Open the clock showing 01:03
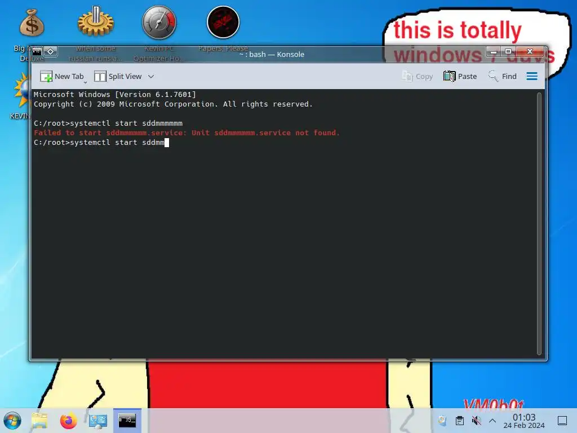Viewport: 577px width, 433px height. click(x=523, y=421)
